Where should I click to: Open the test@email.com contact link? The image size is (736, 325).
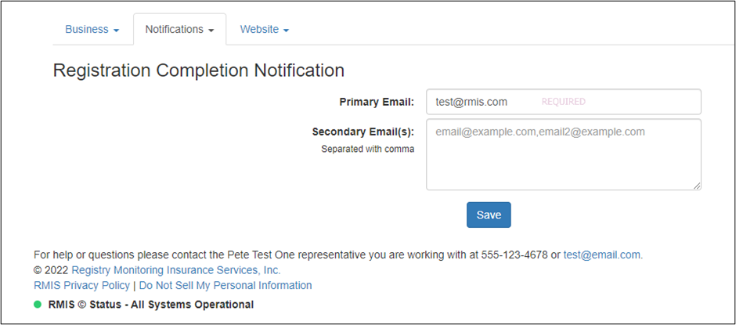602,255
